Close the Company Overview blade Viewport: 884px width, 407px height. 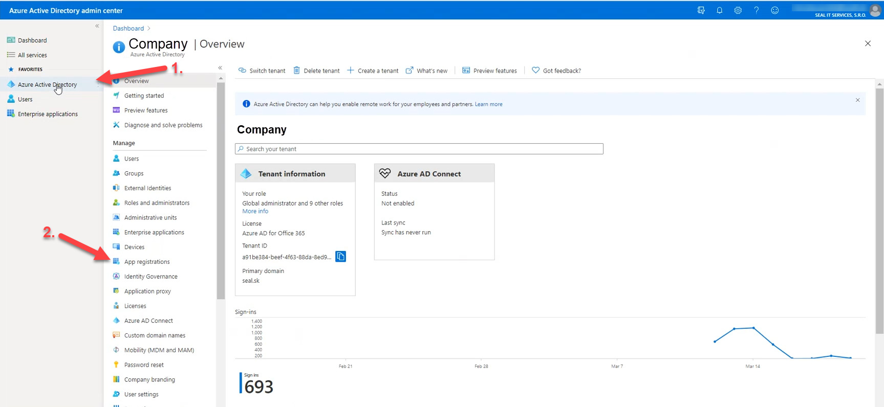(868, 43)
